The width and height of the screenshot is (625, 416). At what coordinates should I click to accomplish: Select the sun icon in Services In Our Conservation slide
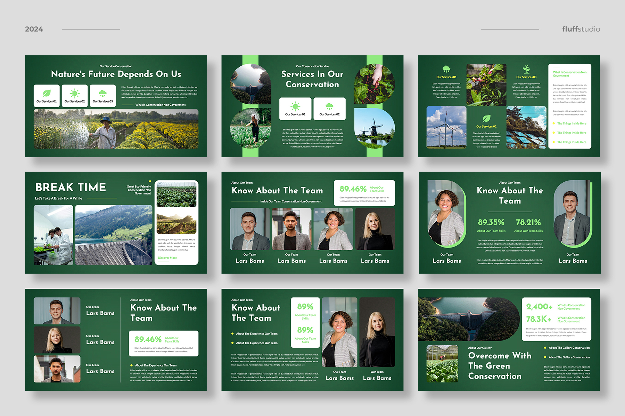[x=295, y=106]
